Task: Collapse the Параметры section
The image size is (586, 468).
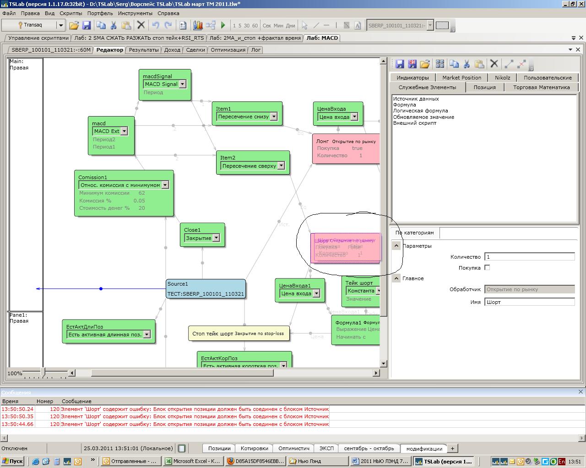Action: click(x=396, y=246)
